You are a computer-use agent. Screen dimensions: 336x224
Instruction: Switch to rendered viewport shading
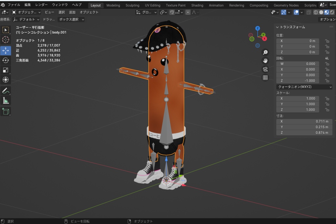point(332,12)
